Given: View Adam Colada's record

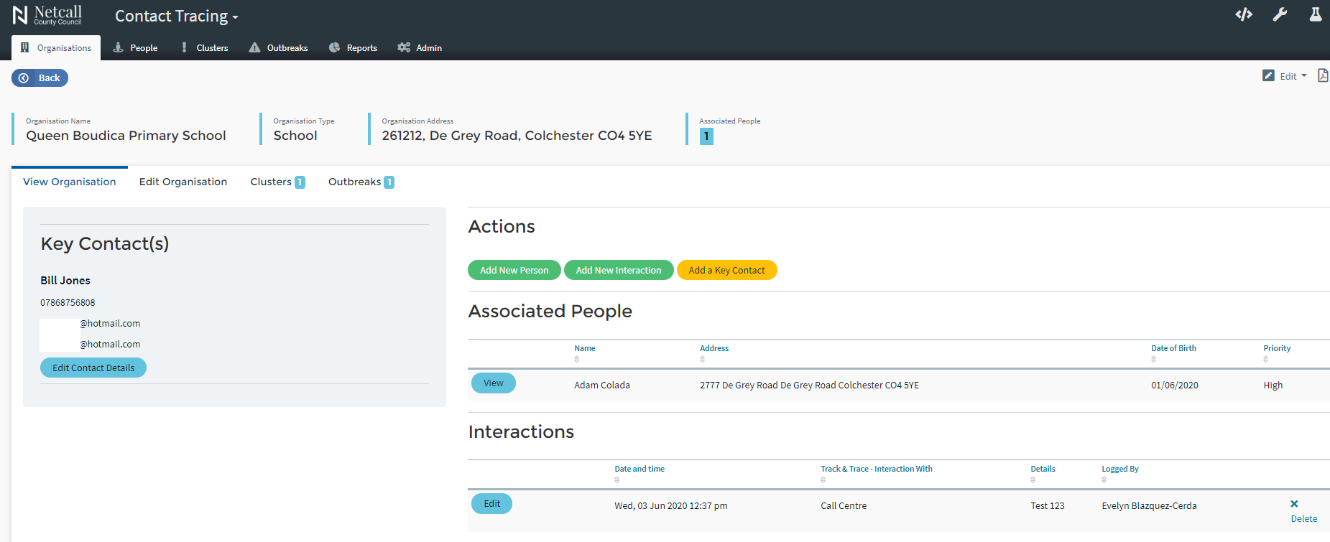Looking at the screenshot, I should tap(493, 383).
